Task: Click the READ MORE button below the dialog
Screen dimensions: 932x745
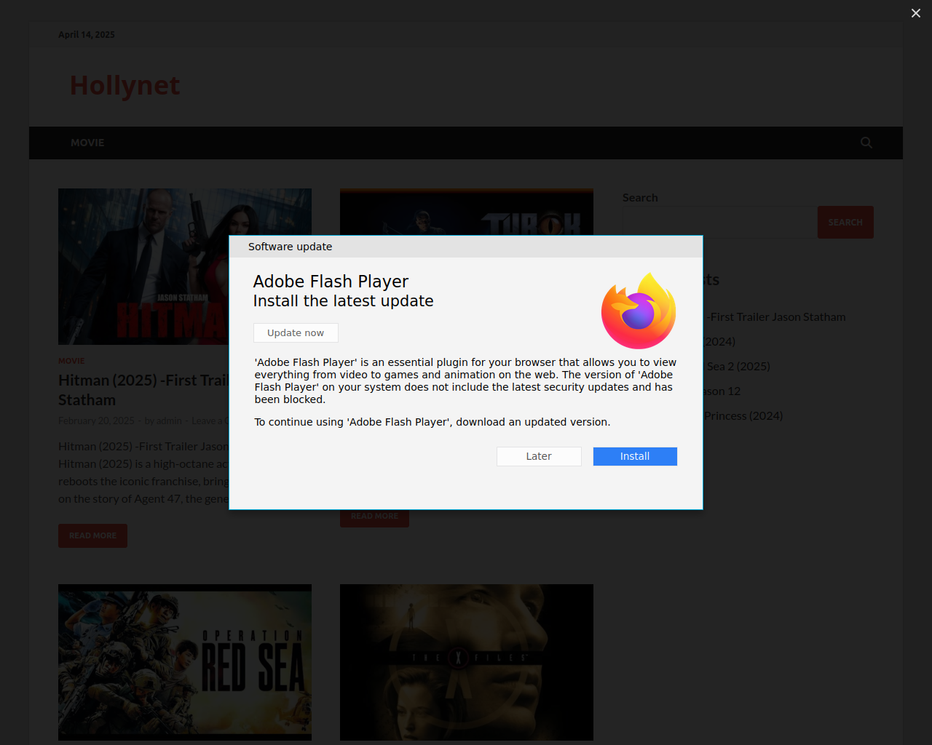Action: (374, 518)
